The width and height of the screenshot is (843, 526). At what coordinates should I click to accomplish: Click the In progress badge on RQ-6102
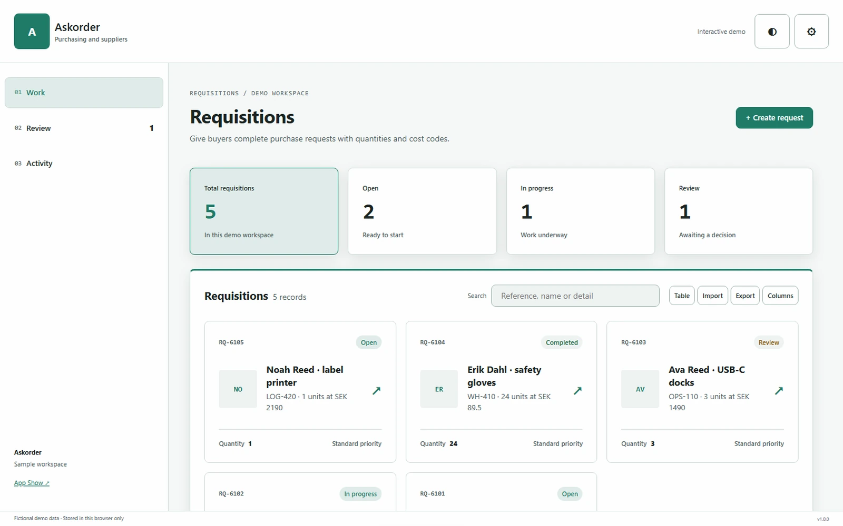pos(360,494)
